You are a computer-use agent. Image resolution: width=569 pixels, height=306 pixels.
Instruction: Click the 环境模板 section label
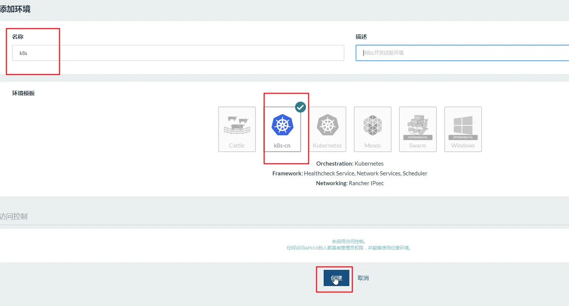[x=23, y=93]
